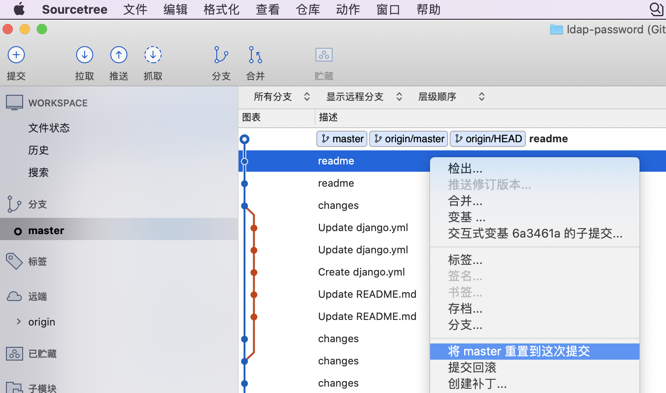This screenshot has height=393, width=666.
Task: Open the 显示远程分支 dropdown
Action: tap(364, 97)
